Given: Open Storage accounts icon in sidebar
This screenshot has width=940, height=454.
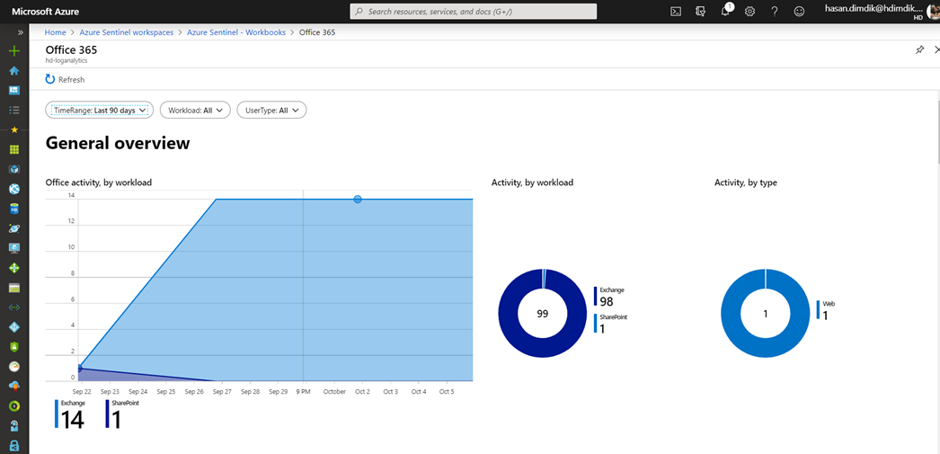Looking at the screenshot, I should click(x=14, y=288).
